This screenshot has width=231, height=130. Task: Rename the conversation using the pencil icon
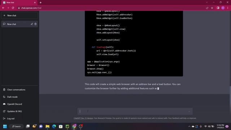coord(32,24)
